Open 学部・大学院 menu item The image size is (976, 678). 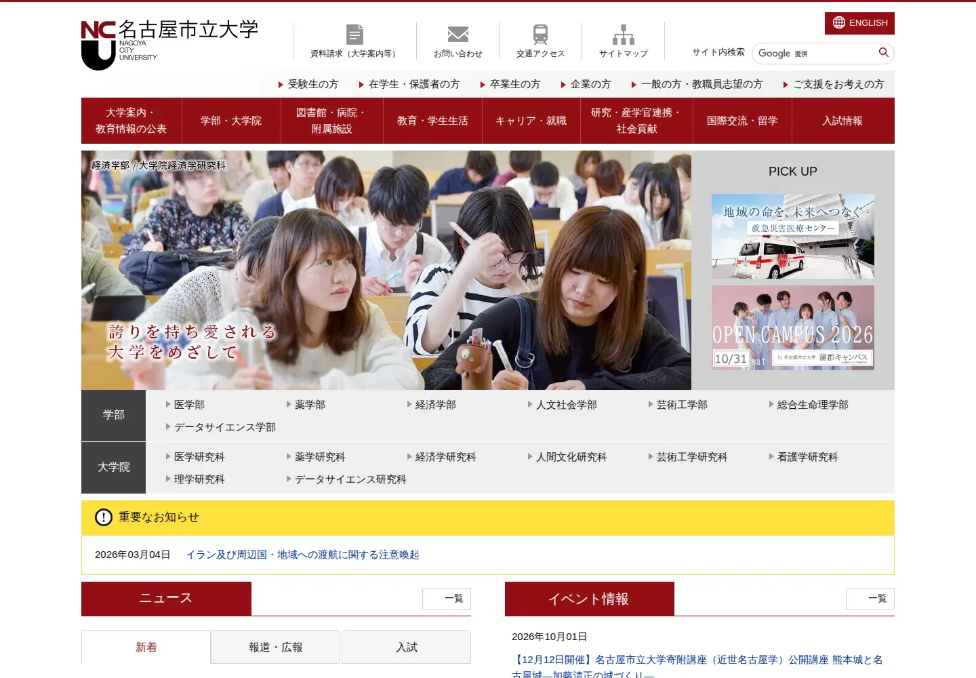[231, 121]
